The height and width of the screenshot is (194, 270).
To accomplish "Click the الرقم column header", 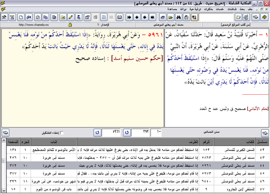I will click(206, 142).
